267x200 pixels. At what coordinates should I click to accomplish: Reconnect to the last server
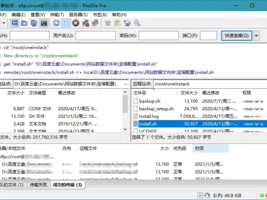(95, 23)
